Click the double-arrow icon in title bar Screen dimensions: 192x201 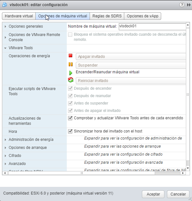pos(189,5)
